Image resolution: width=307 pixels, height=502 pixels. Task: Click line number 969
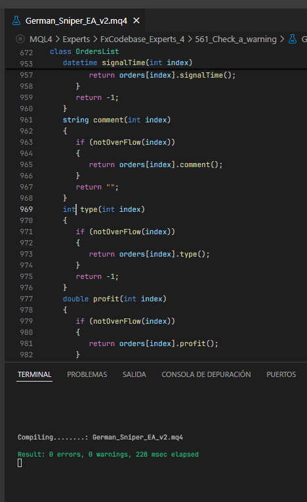[x=26, y=209]
